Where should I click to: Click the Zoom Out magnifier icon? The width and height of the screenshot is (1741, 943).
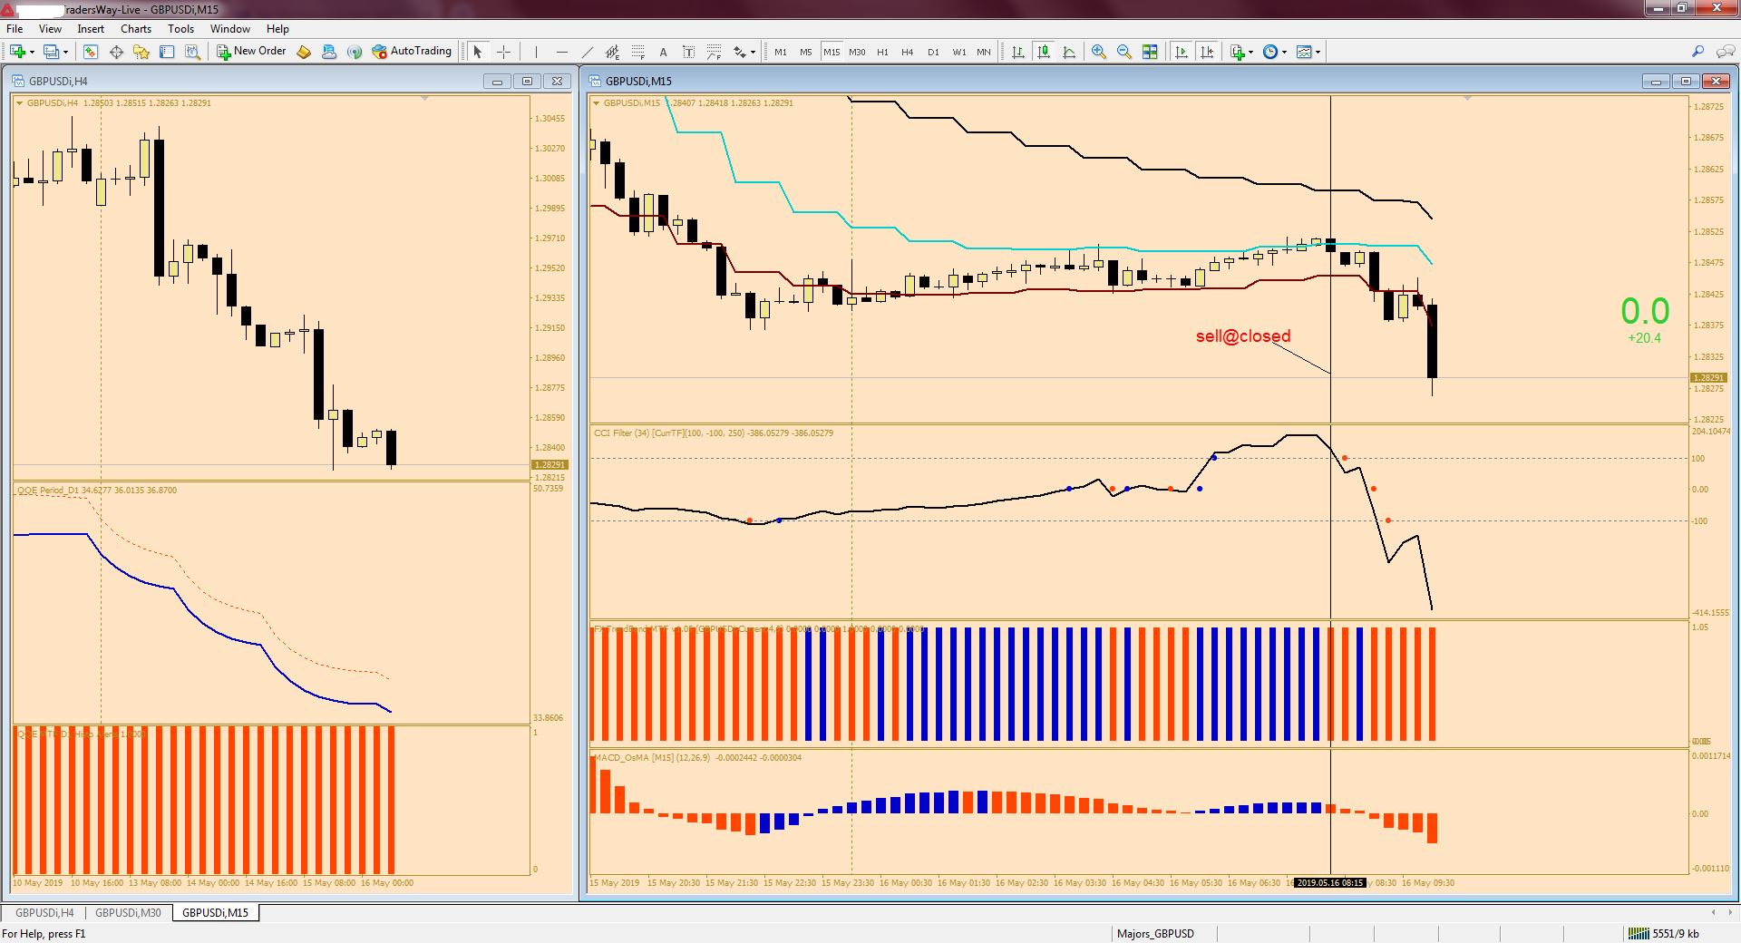point(1124,52)
